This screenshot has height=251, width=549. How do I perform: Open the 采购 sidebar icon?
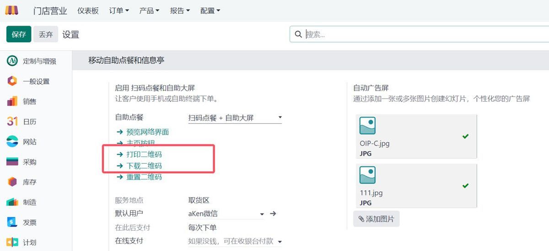pyautogui.click(x=12, y=162)
